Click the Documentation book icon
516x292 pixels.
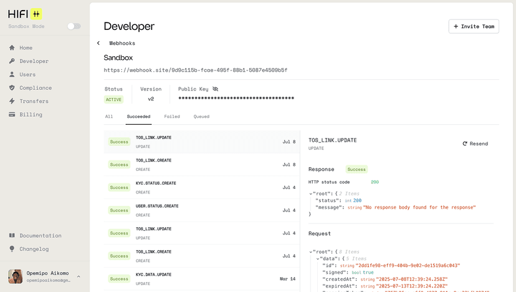click(x=12, y=235)
